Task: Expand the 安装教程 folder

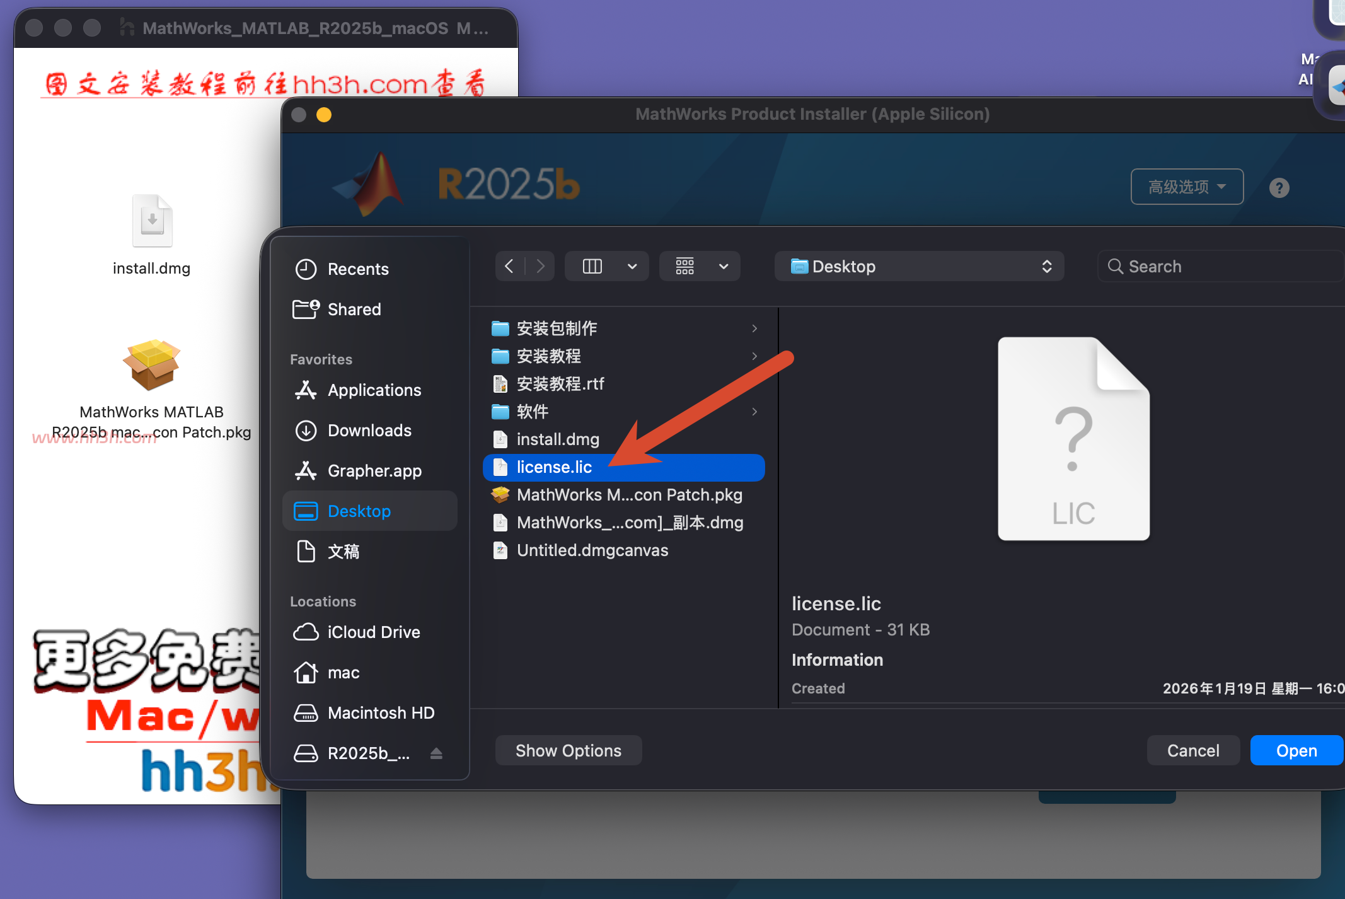Action: pyautogui.click(x=754, y=356)
